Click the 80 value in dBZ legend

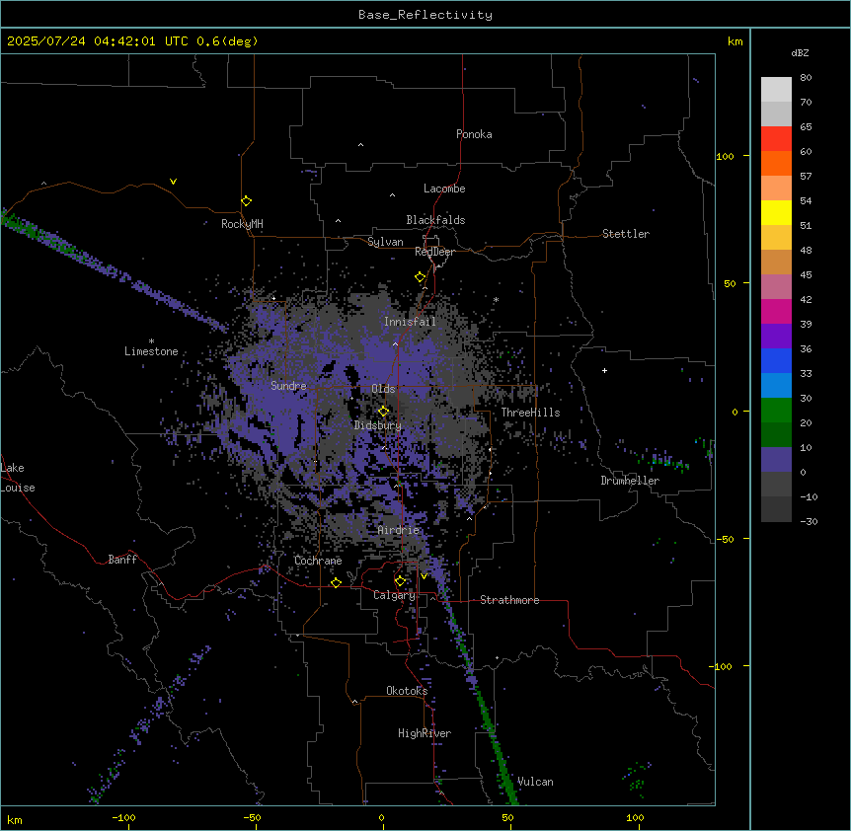click(806, 78)
